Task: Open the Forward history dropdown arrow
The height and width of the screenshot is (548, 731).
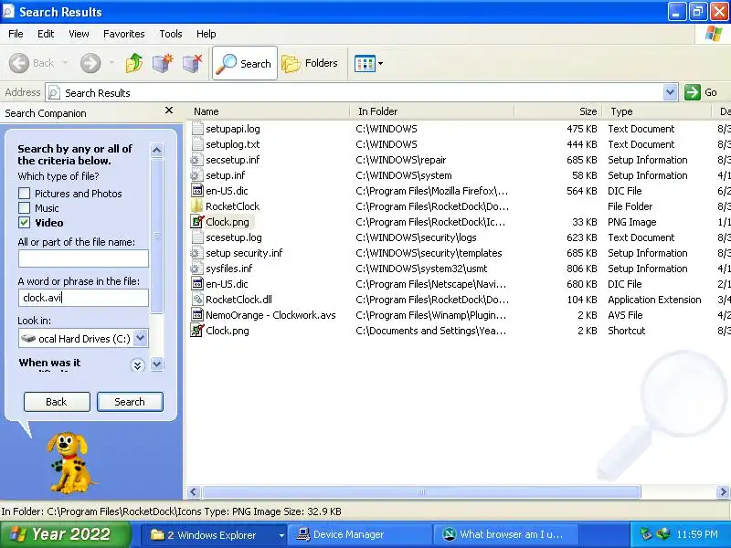Action: pos(111,63)
